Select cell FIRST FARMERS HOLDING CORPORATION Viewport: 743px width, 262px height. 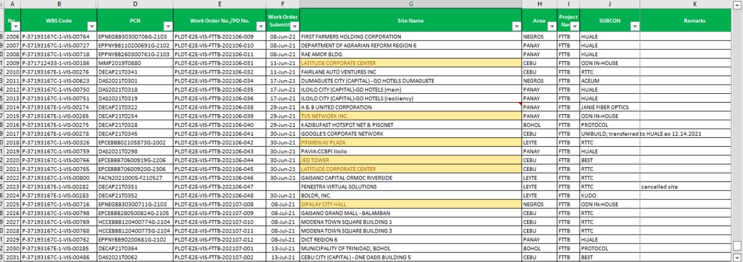(x=410, y=37)
